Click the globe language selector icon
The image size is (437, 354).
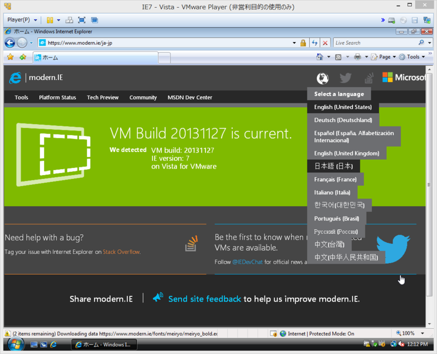322,78
